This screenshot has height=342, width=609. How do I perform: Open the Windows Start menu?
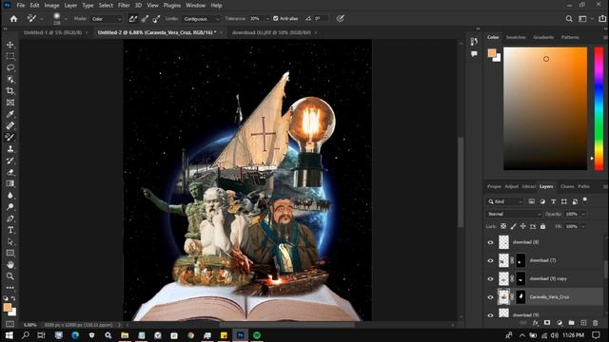point(9,335)
